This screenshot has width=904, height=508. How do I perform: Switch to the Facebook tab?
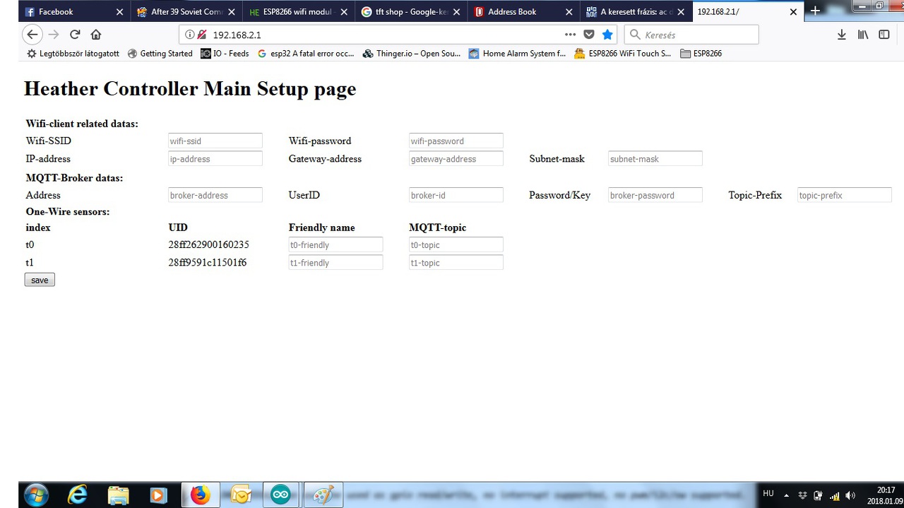pyautogui.click(x=74, y=12)
